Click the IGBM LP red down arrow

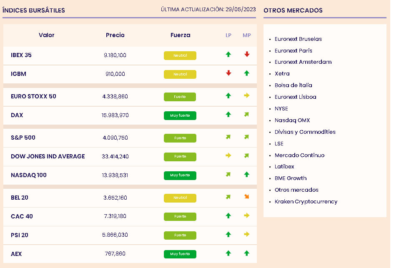tap(228, 73)
